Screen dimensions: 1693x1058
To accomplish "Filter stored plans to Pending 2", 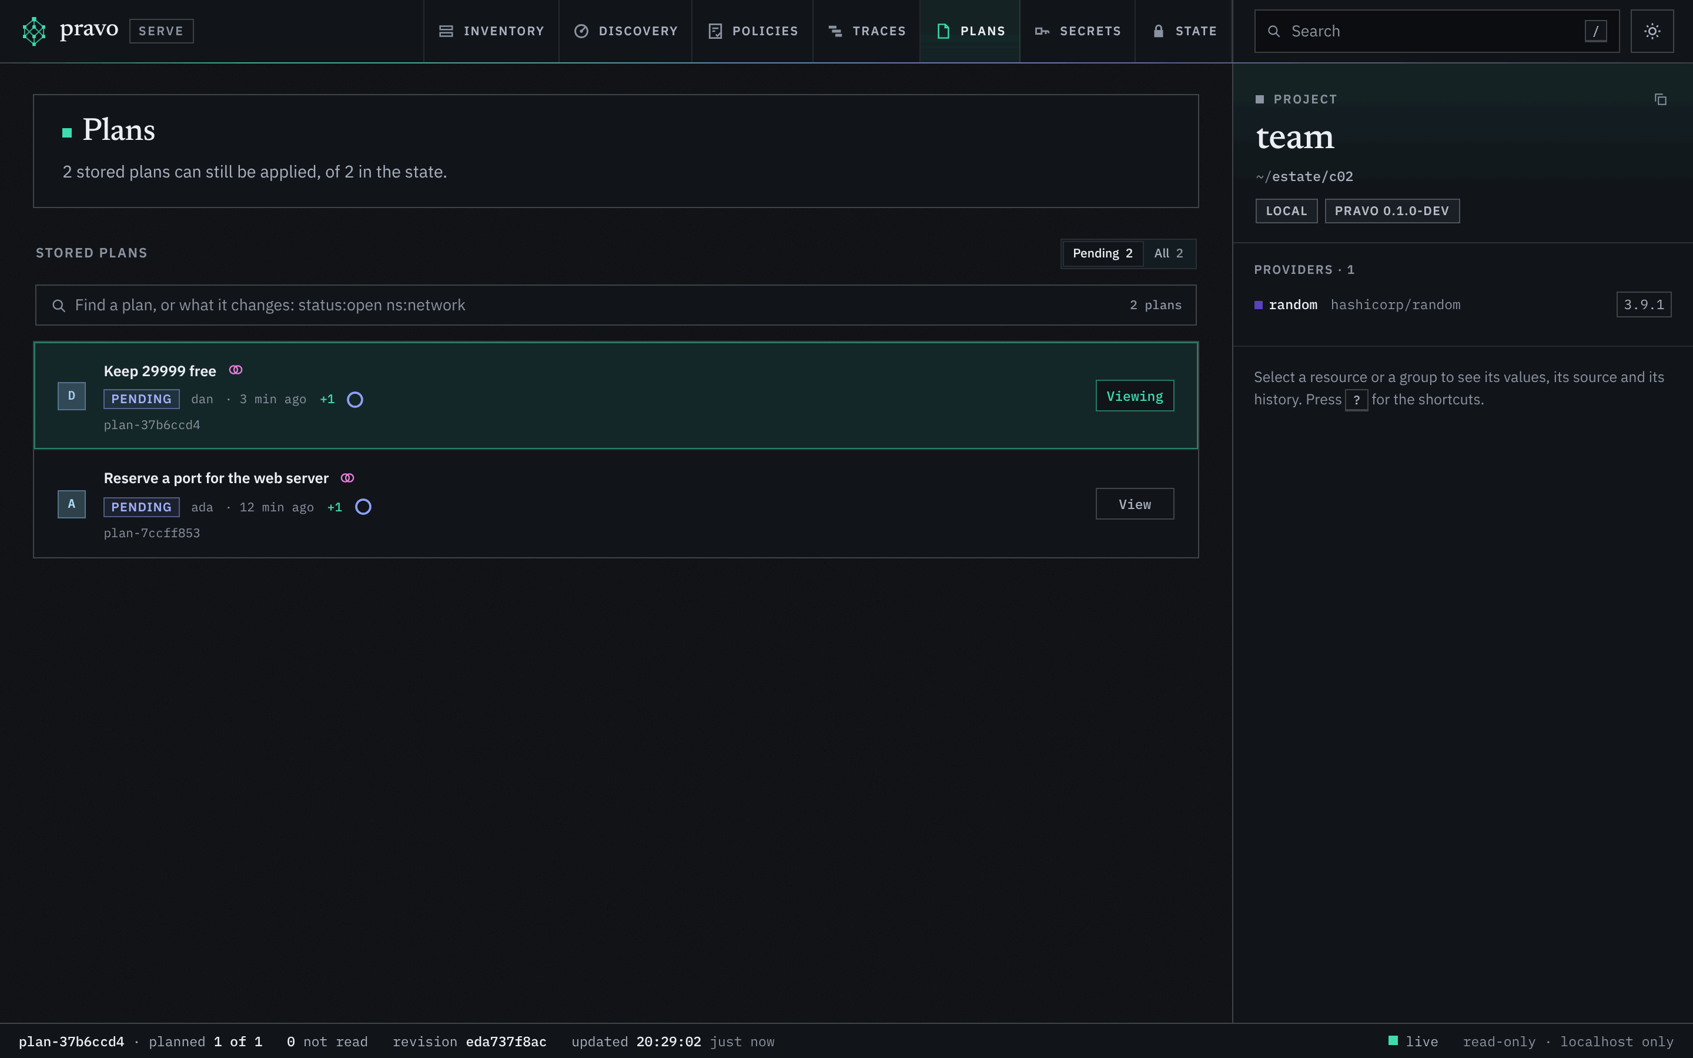I will (x=1103, y=253).
